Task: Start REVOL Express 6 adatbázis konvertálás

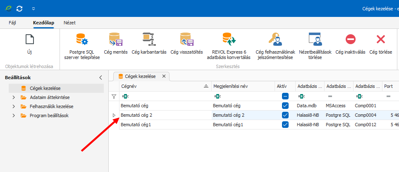Action: click(x=228, y=40)
